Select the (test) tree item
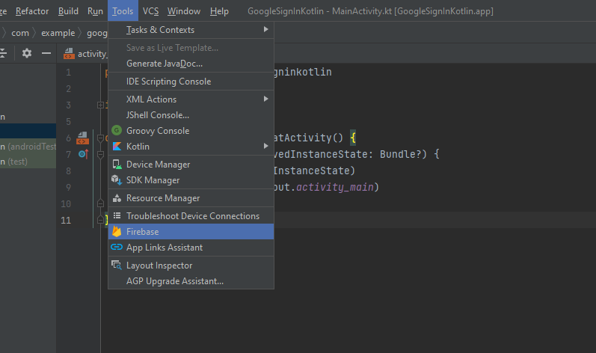The width and height of the screenshot is (596, 353). coord(28,162)
